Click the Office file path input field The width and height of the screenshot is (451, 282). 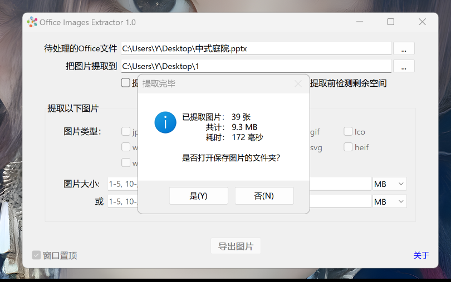pyautogui.click(x=256, y=48)
